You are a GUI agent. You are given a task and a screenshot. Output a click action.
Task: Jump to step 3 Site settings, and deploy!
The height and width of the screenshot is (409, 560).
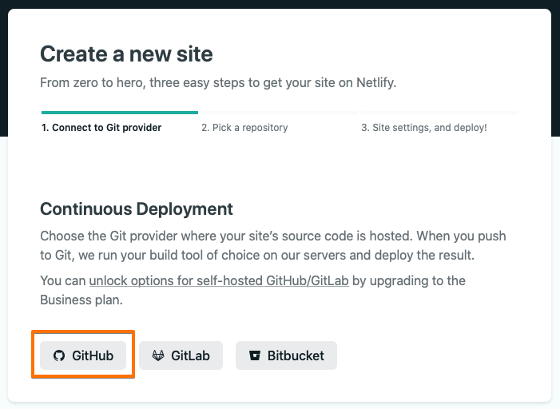424,128
